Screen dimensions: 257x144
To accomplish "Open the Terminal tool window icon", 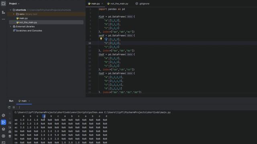I will (4, 142).
